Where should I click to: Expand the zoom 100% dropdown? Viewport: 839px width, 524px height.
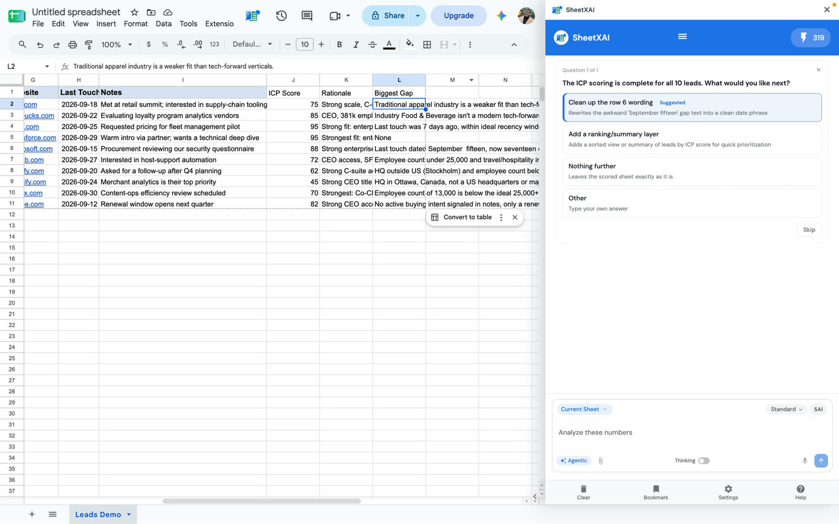coord(117,45)
